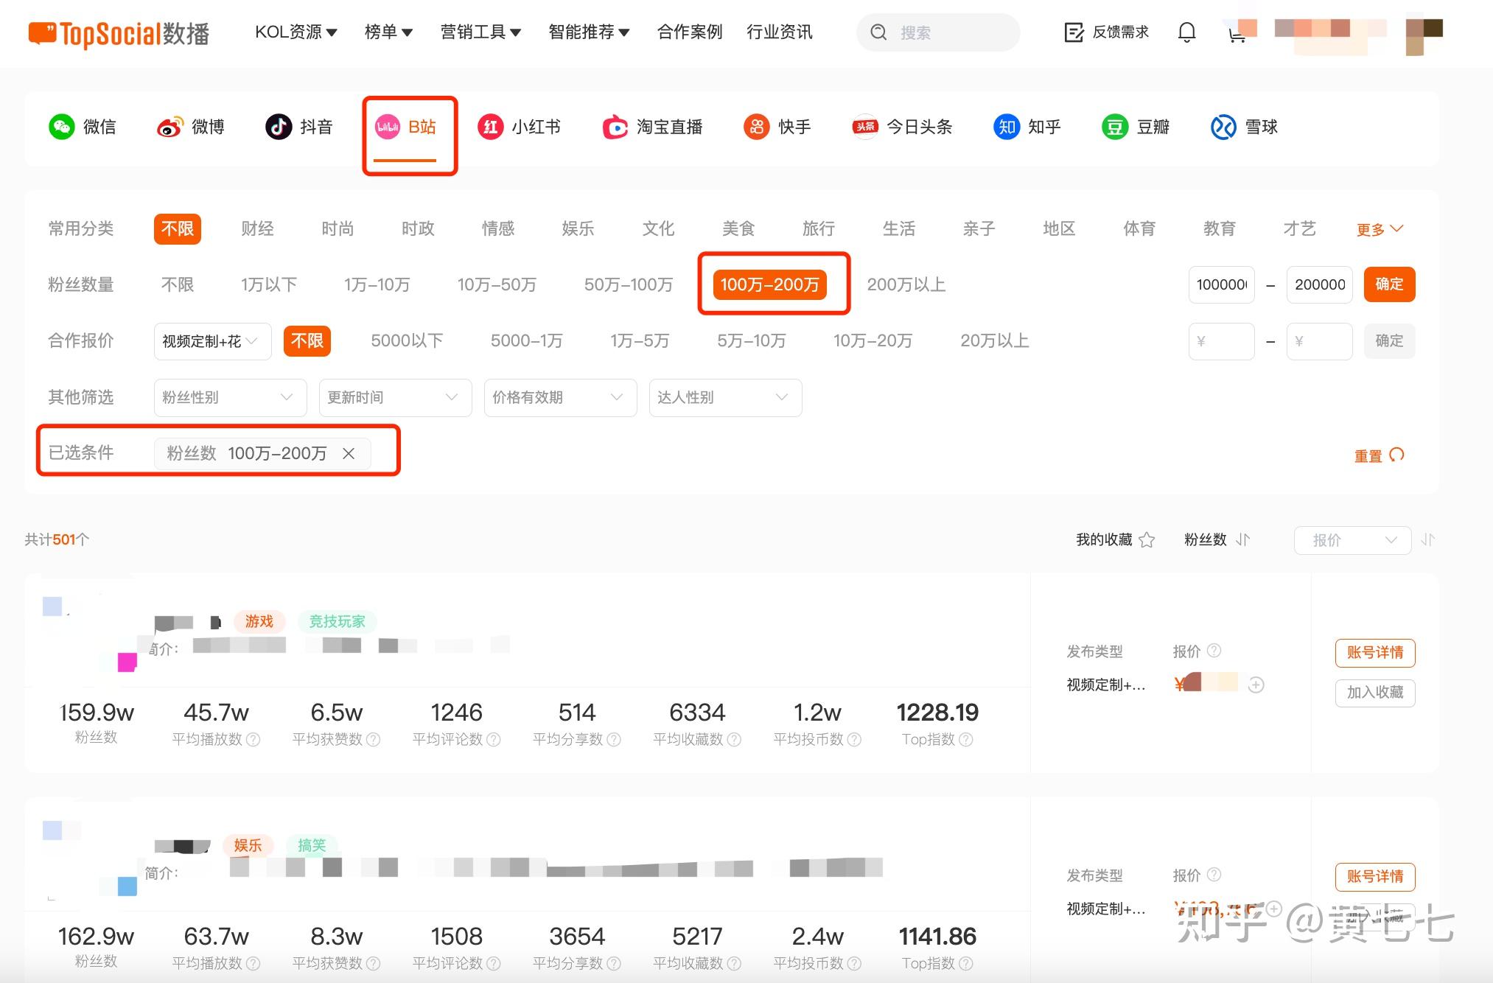This screenshot has height=983, width=1493.
Task: Open the notification bell
Action: 1186,32
